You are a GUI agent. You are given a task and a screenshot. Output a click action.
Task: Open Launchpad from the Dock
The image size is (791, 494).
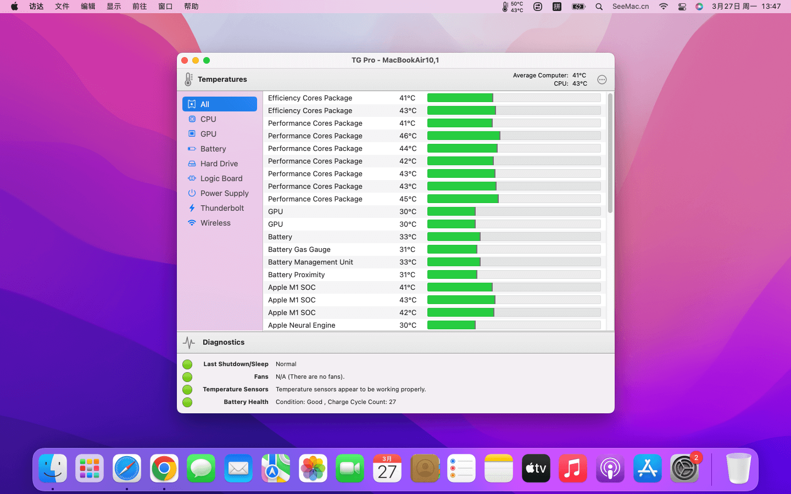point(90,468)
